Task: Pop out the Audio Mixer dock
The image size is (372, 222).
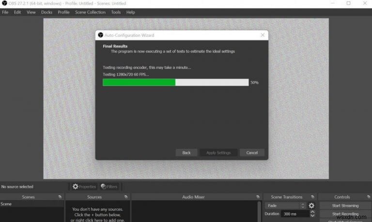Action: 258,197
